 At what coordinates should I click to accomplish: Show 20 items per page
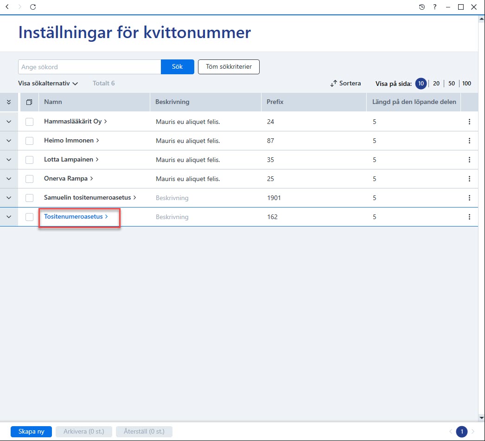436,83
